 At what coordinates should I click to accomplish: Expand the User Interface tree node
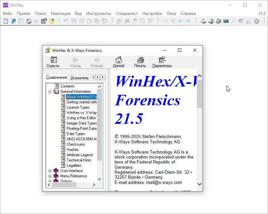50,171
